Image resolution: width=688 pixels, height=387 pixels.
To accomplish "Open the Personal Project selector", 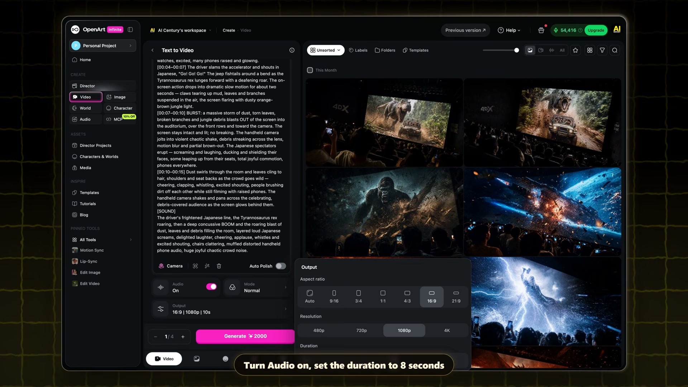I will click(102, 46).
